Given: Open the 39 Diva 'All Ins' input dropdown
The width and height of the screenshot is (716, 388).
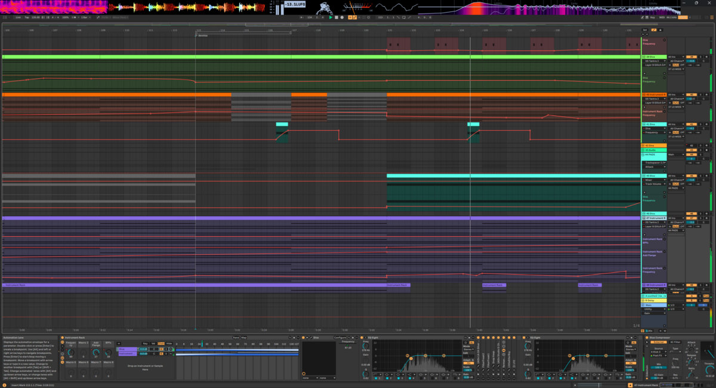Looking at the screenshot, I should (x=673, y=57).
